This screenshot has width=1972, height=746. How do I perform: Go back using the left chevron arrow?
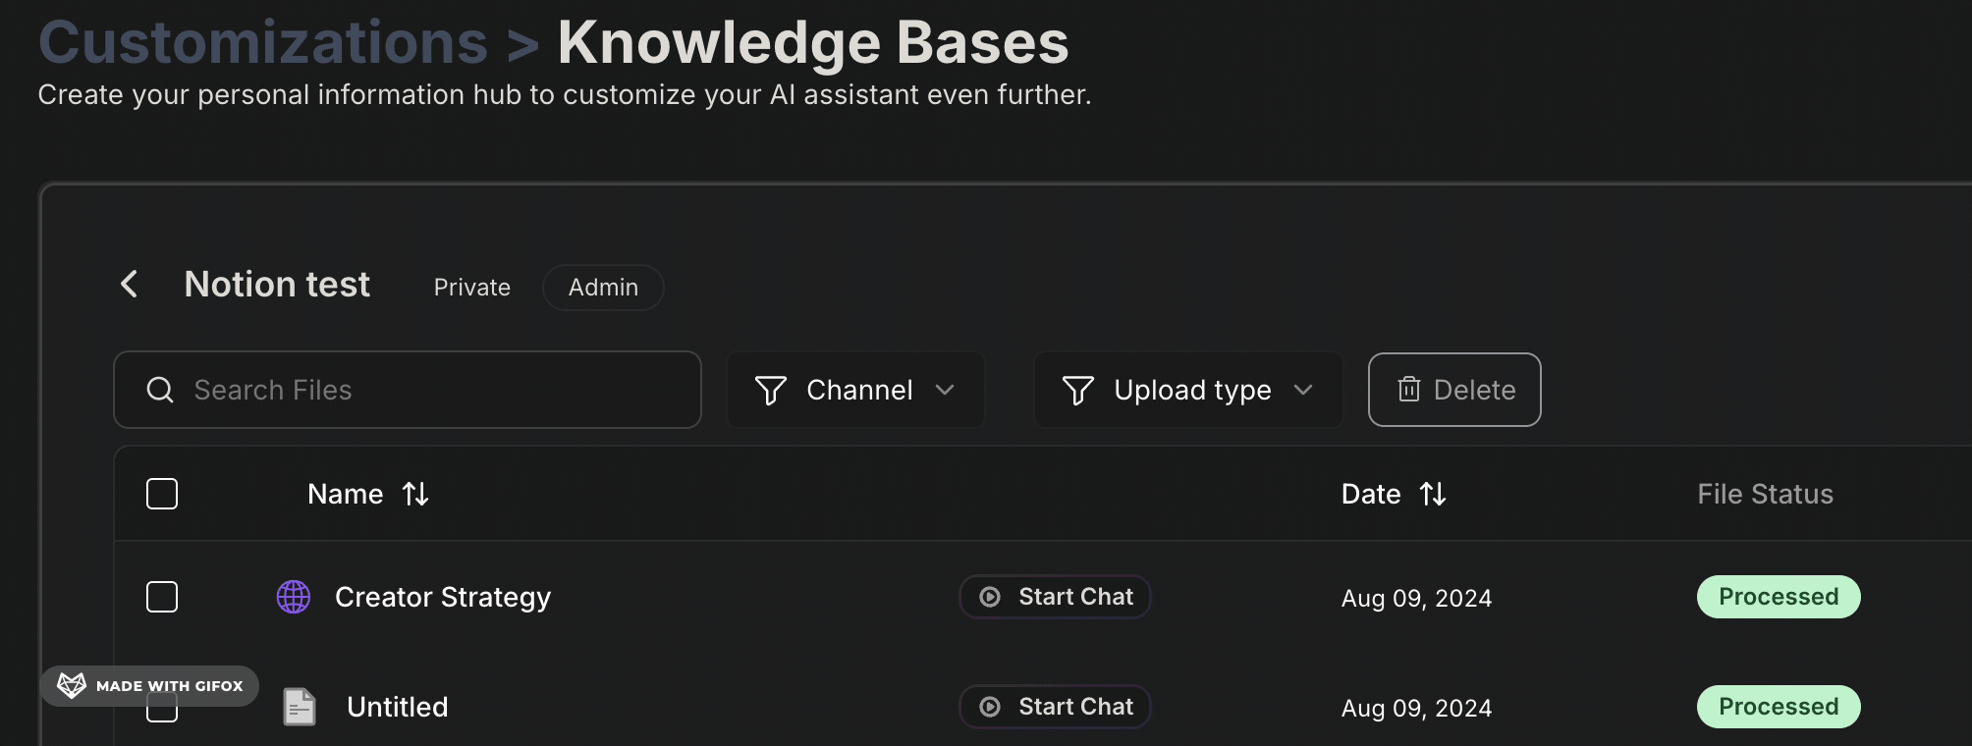[129, 285]
